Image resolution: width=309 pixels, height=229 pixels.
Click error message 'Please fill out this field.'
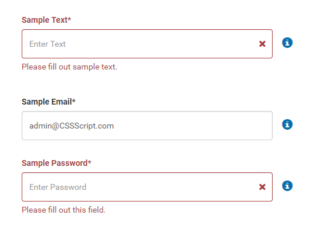pyautogui.click(x=63, y=210)
